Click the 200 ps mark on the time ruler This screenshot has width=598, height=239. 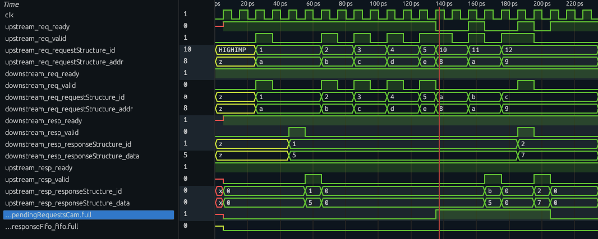(x=542, y=4)
